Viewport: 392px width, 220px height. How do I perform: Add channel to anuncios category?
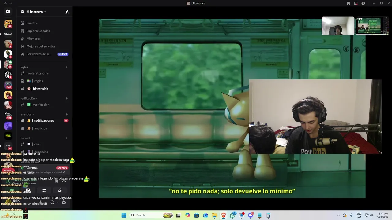tap(67, 114)
